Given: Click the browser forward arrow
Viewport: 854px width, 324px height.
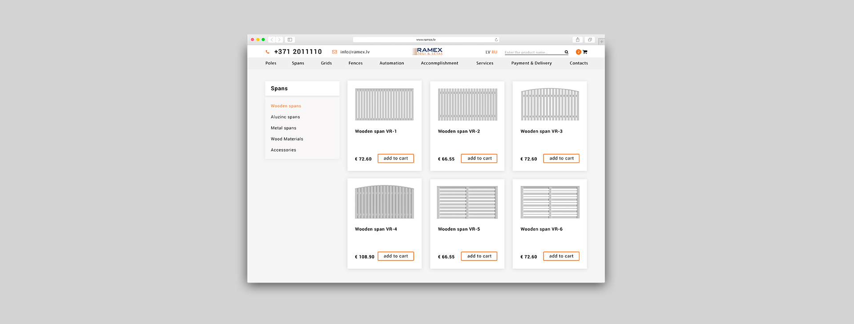Looking at the screenshot, I should click(279, 40).
